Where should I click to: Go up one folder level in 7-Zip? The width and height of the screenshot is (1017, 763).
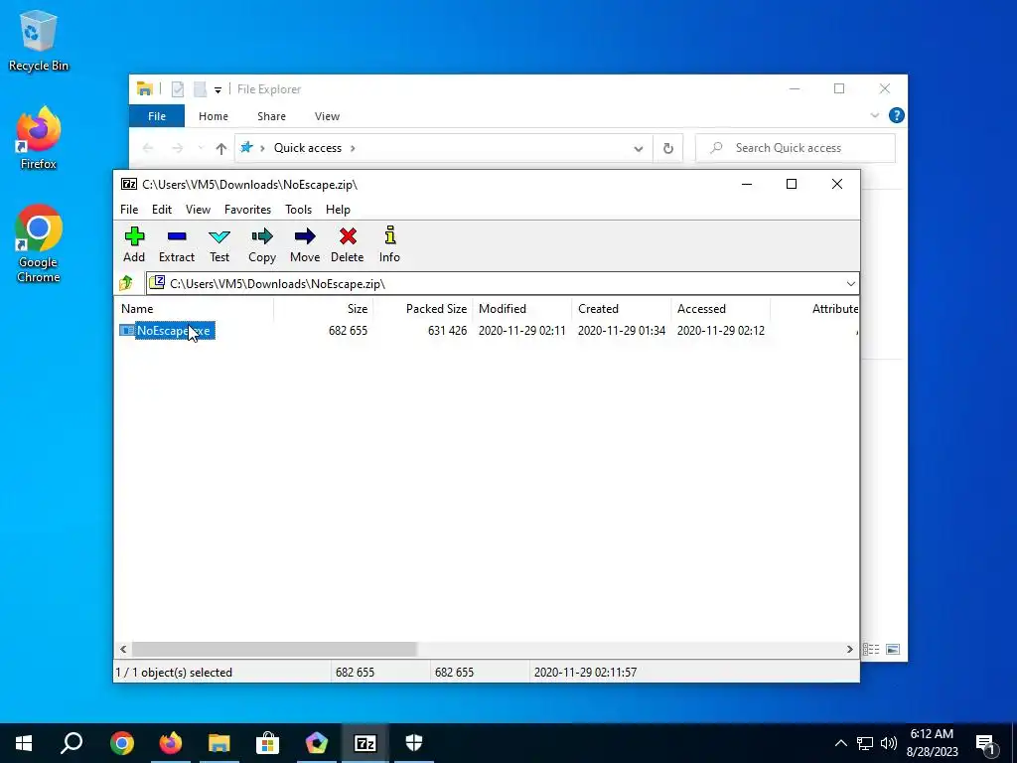pos(126,283)
